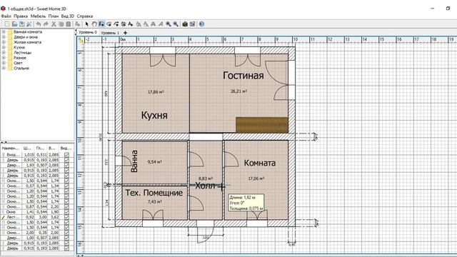Image resolution: width=457 pixels, height=257 pixels.
Task: Expand the Свет catalog folder
Action: pyautogui.click(x=4, y=63)
